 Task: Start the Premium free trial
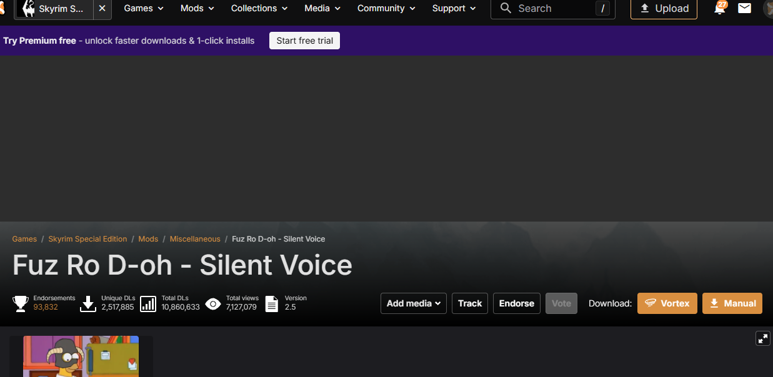305,41
